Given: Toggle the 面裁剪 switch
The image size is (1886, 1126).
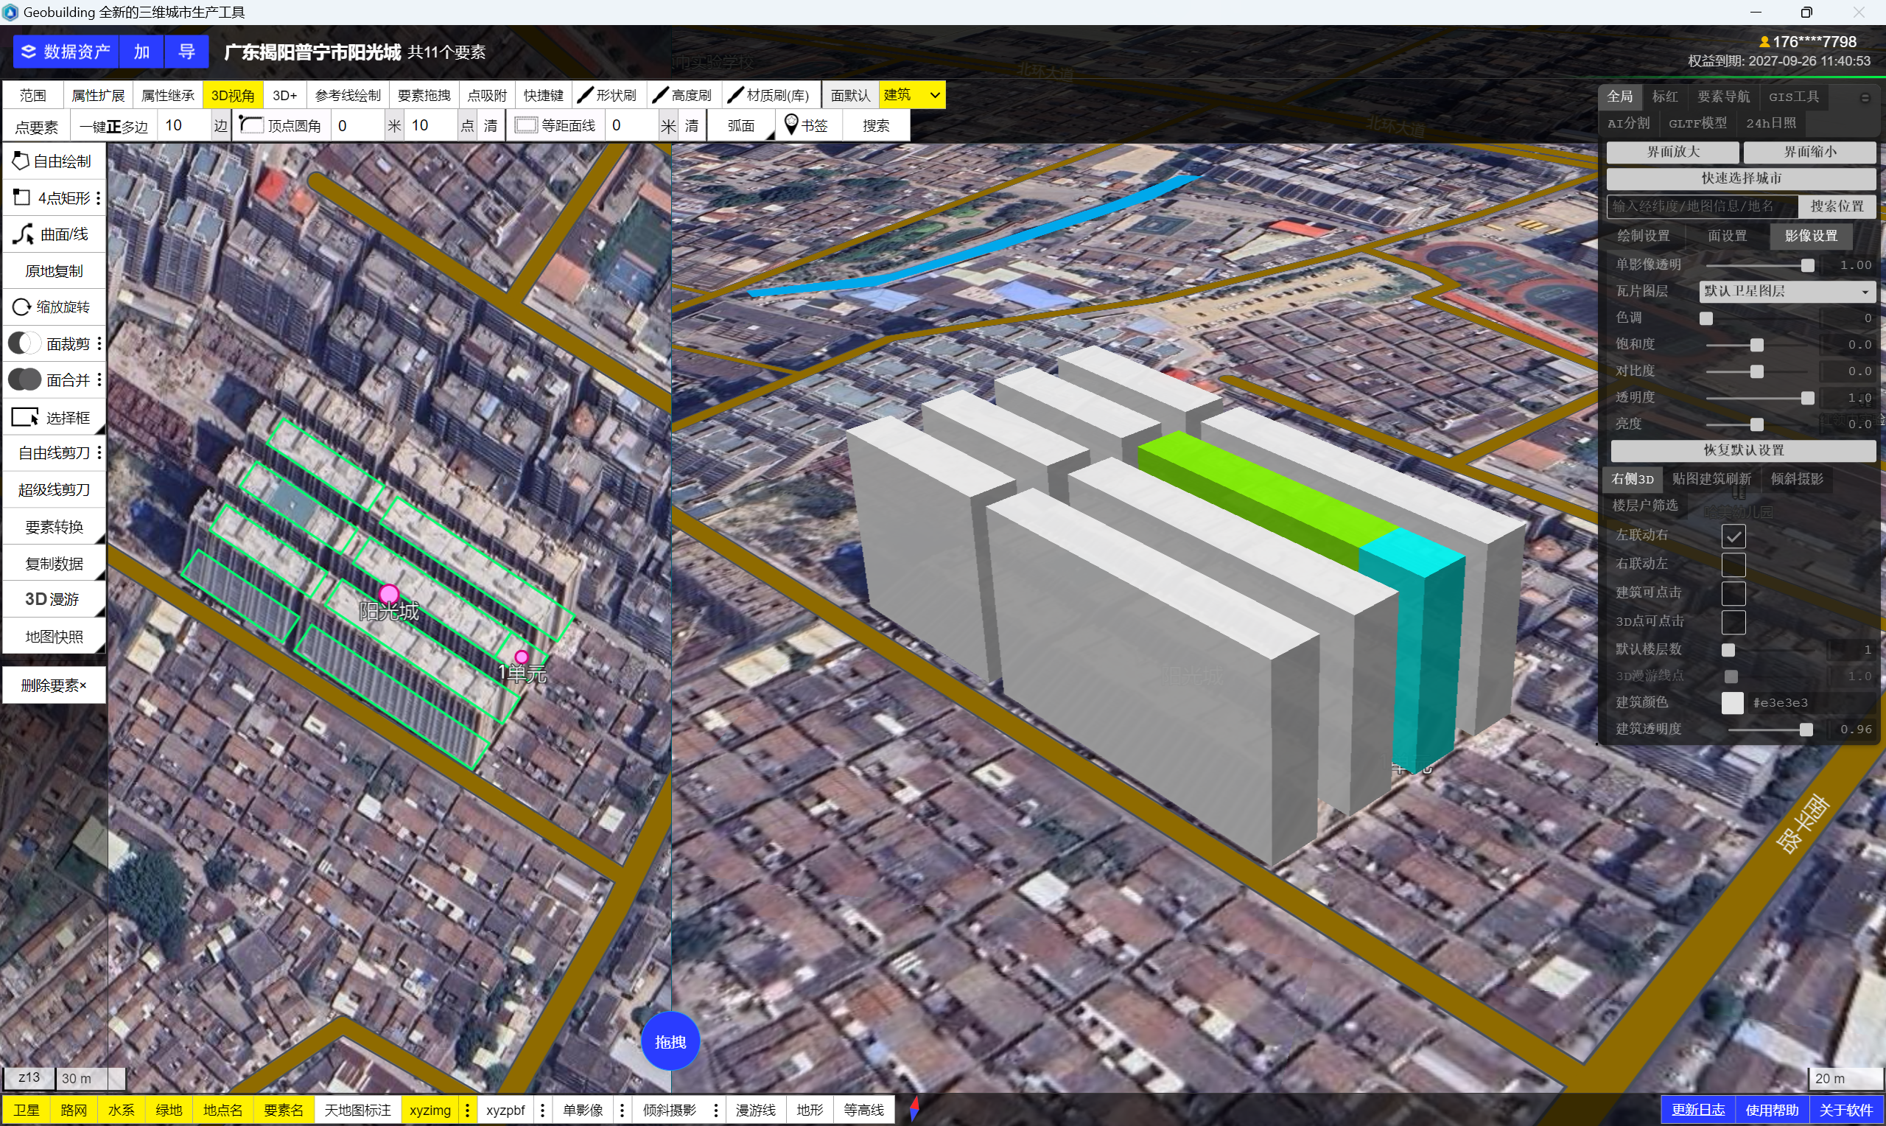Looking at the screenshot, I should (24, 343).
